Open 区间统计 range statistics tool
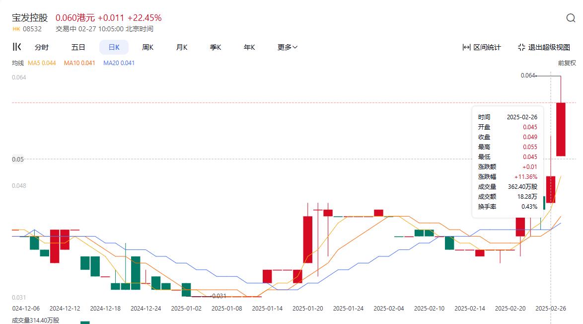The image size is (583, 324). point(482,47)
